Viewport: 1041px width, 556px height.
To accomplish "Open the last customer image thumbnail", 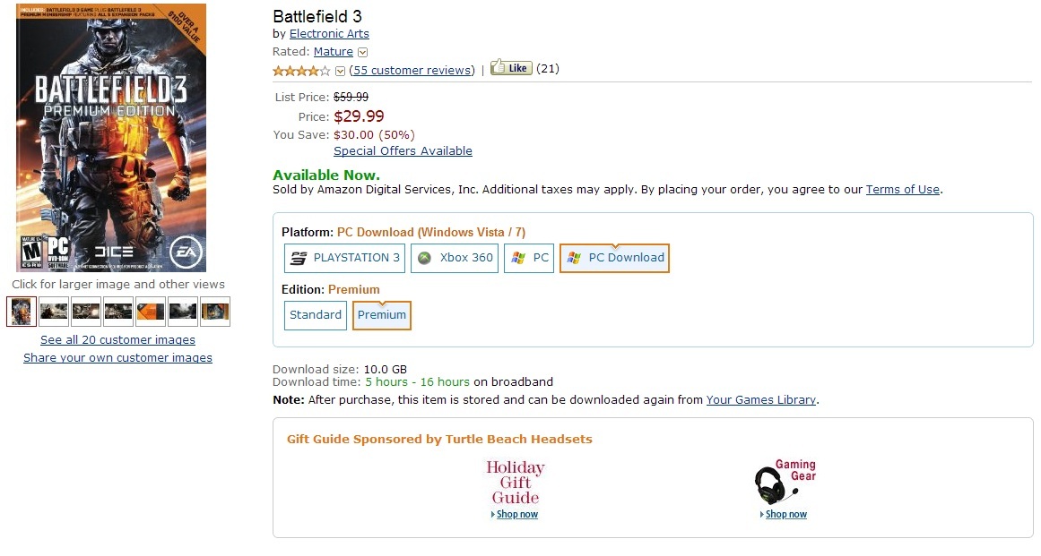I will pyautogui.click(x=215, y=312).
